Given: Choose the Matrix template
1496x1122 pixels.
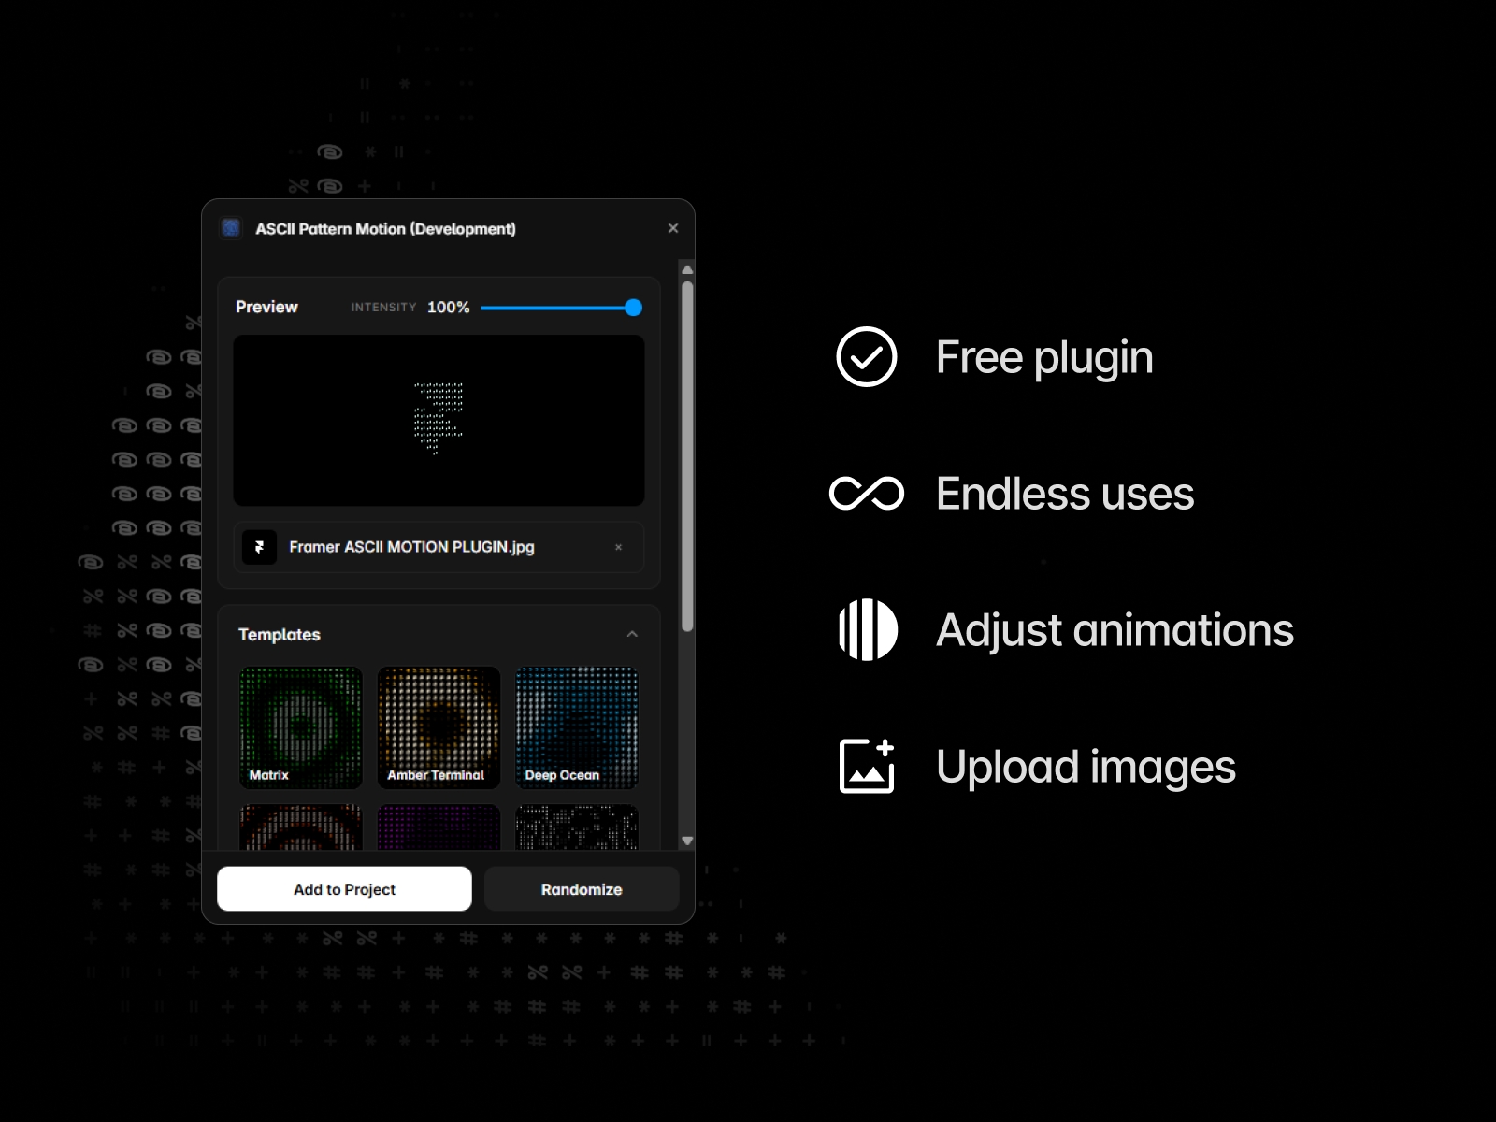Looking at the screenshot, I should point(301,727).
